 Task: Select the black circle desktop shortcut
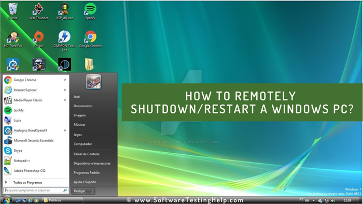[x=65, y=64]
